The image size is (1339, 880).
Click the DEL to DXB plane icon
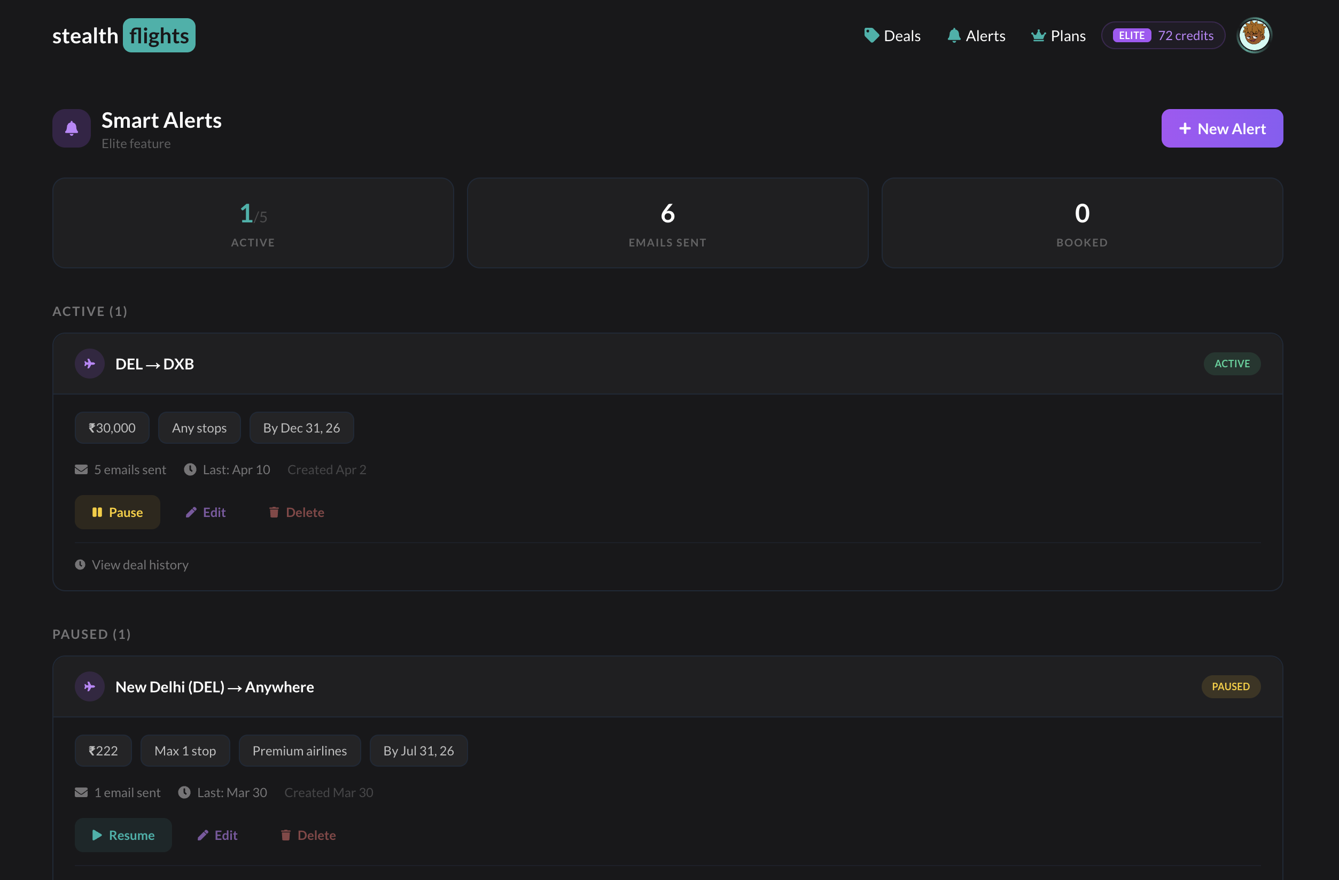pyautogui.click(x=89, y=364)
